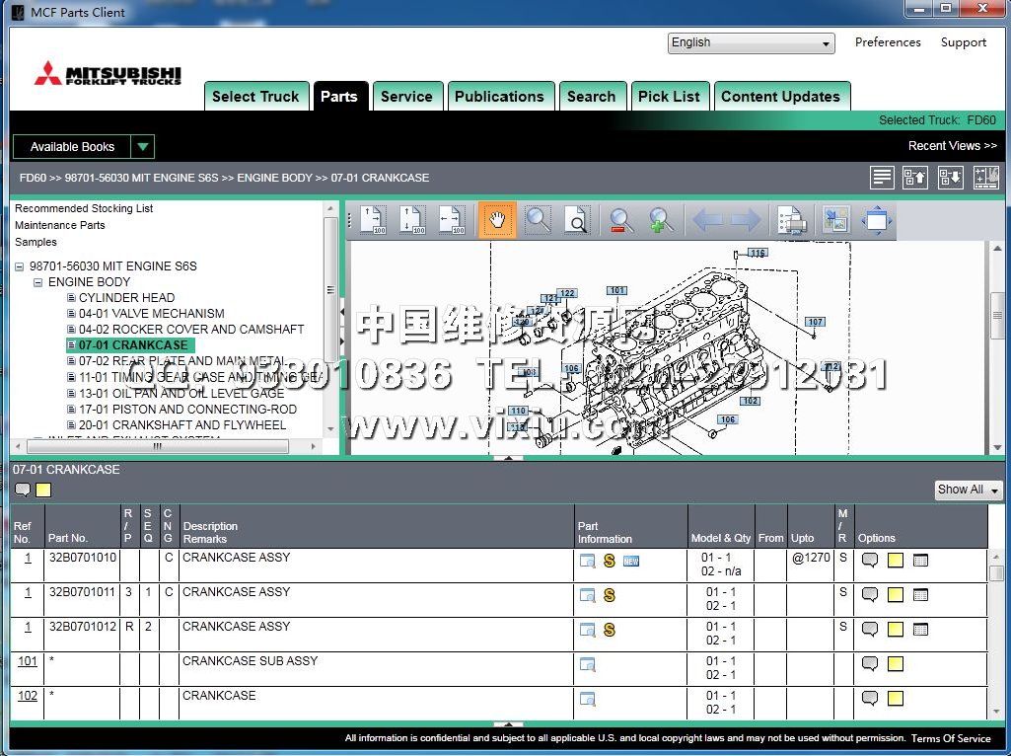Click the yellow note swatch under 07-01 CRANKCASE heading
The height and width of the screenshot is (756, 1011).
click(x=43, y=491)
